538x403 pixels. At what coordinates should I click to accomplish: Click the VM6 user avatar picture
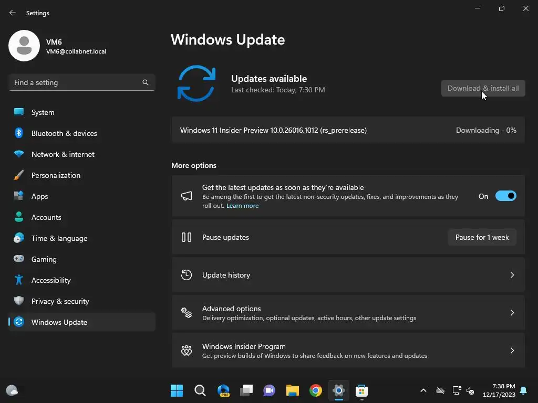[x=24, y=46]
